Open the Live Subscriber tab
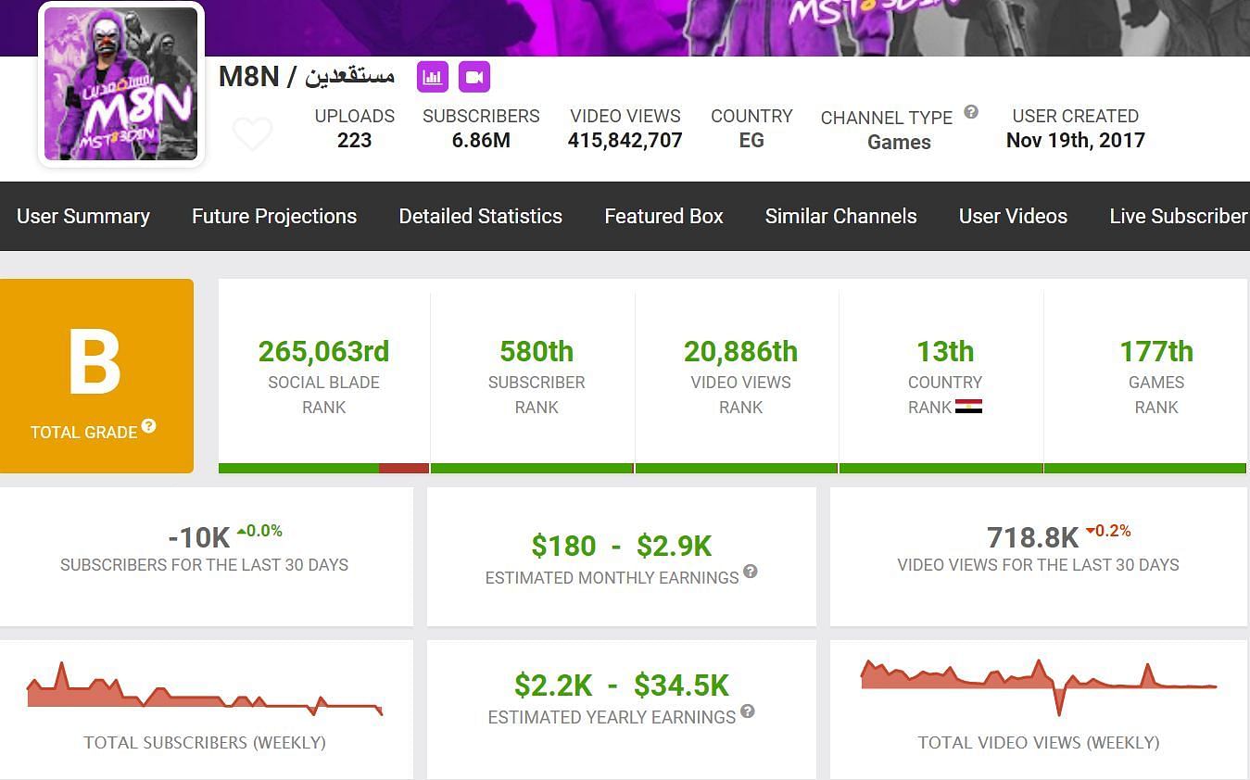 tap(1179, 216)
